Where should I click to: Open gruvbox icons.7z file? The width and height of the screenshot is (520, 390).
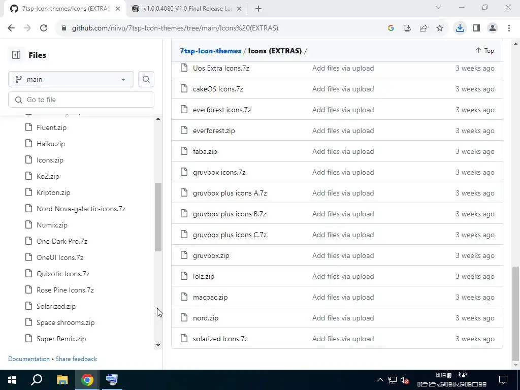pyautogui.click(x=219, y=173)
